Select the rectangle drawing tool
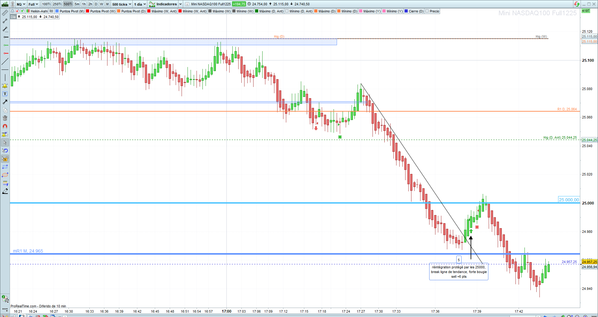Viewport: 598px width, 317px height. (x=5, y=167)
